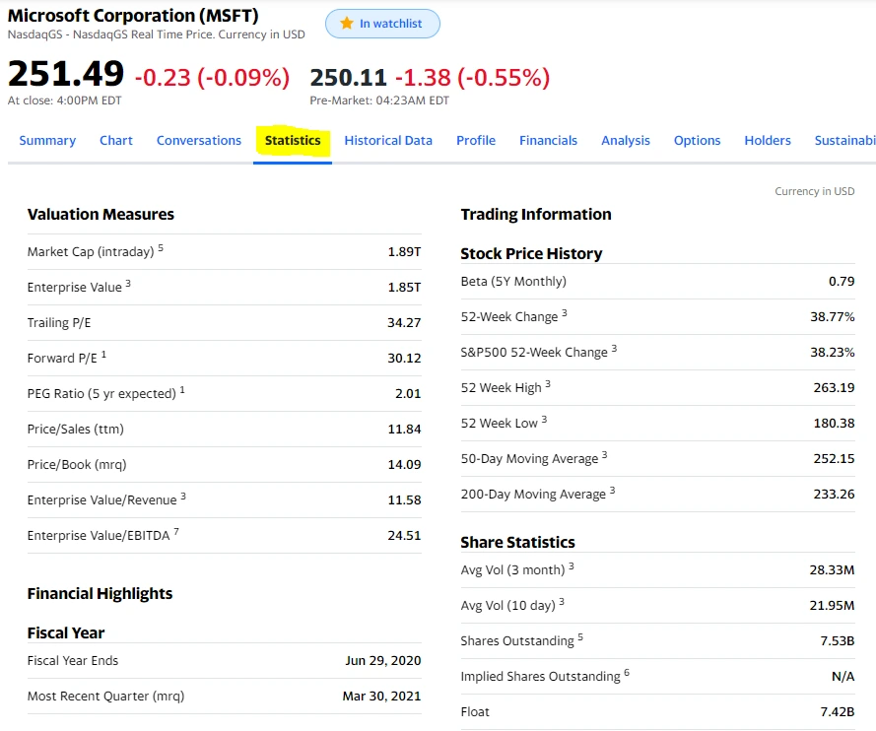Image resolution: width=876 pixels, height=731 pixels.
Task: Click the Price/Book value 14.09
Action: click(404, 465)
